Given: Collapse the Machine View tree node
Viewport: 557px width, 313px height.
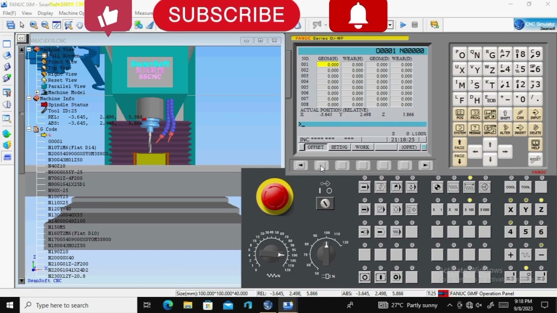Looking at the screenshot, I should (x=29, y=50).
